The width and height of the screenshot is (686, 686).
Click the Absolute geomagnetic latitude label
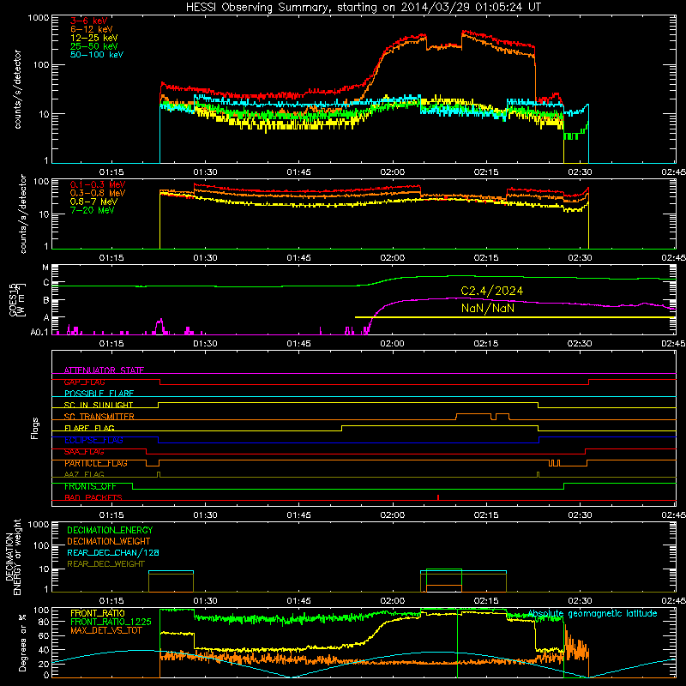click(593, 614)
